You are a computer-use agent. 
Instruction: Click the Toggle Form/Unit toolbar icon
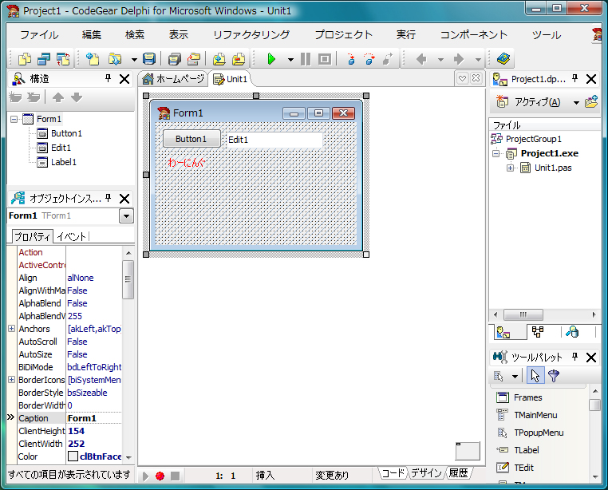click(x=63, y=59)
